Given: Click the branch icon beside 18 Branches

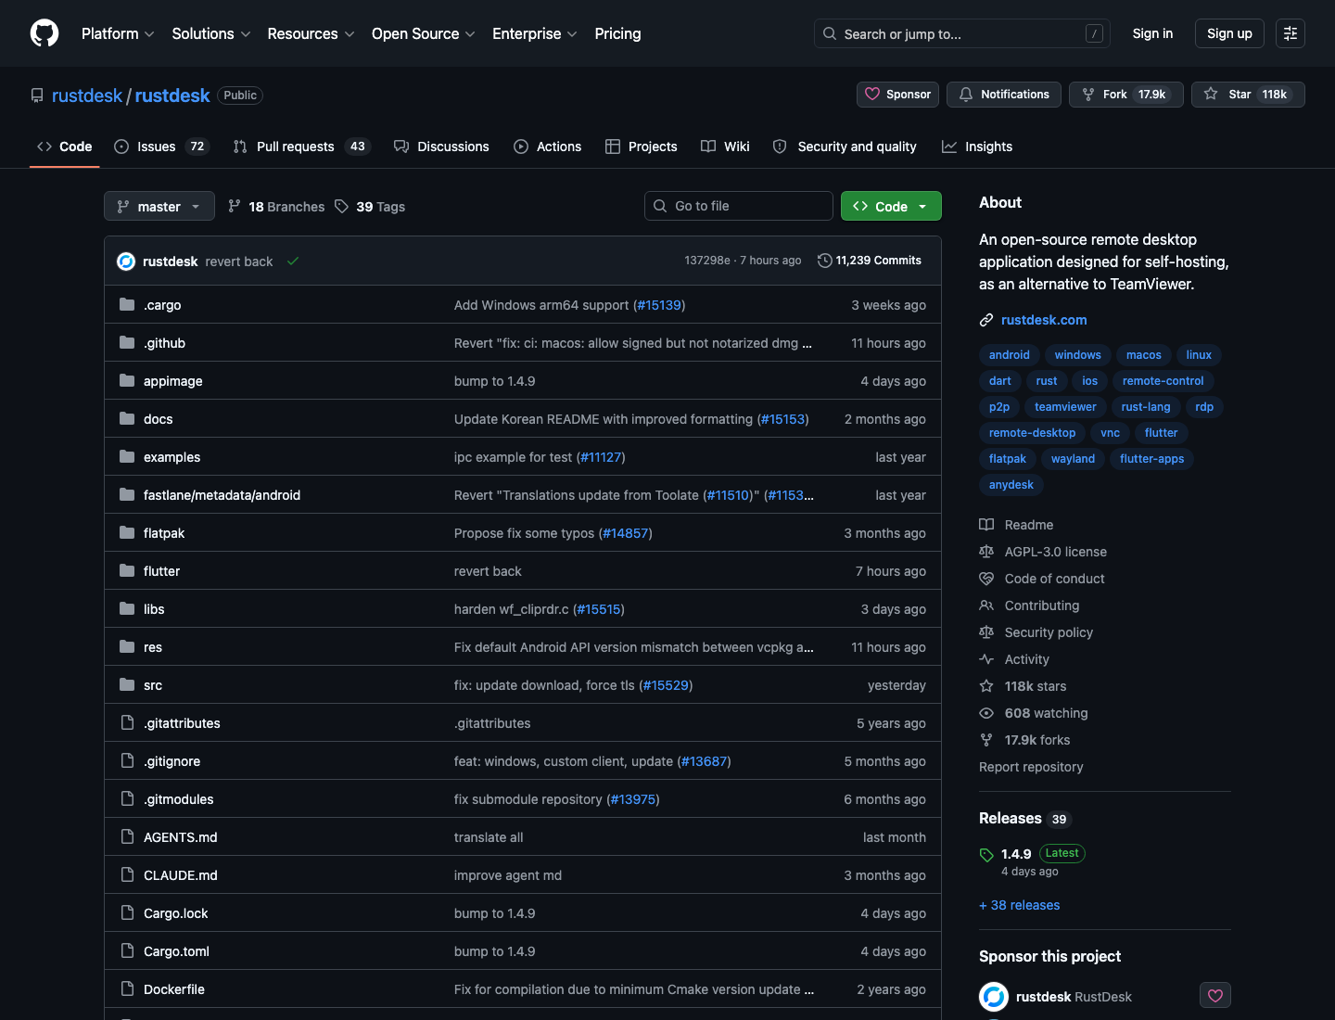Looking at the screenshot, I should [x=235, y=207].
